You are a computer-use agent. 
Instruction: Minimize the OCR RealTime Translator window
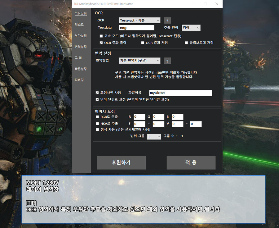194,4
